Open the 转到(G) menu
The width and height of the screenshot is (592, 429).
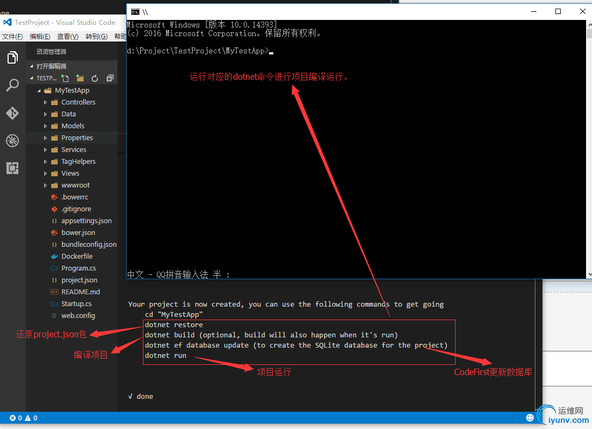coord(97,36)
